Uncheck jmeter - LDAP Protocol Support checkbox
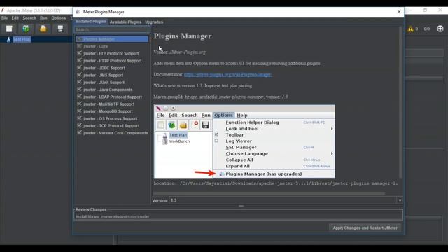Image resolution: width=448 pixels, height=252 pixels. (79, 97)
